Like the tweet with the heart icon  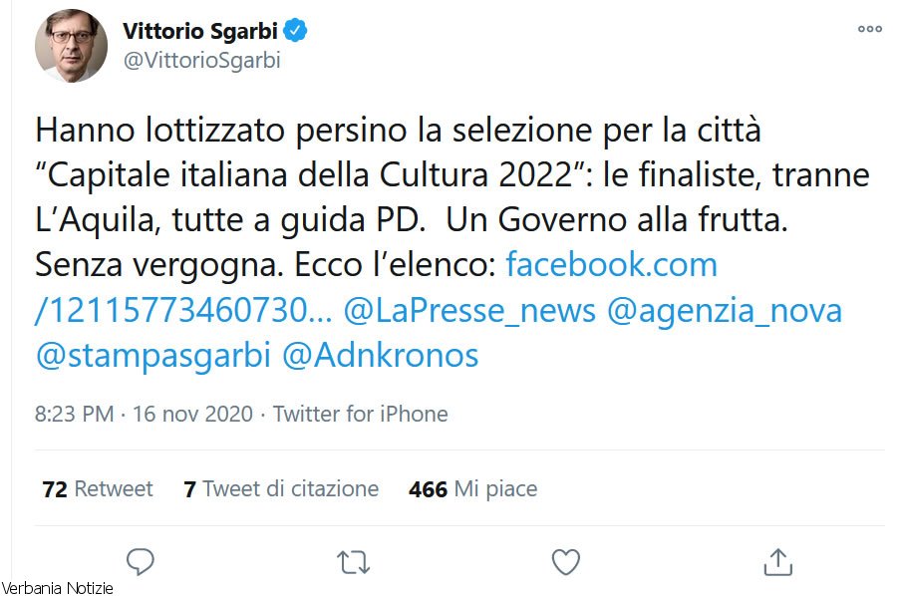point(564,561)
